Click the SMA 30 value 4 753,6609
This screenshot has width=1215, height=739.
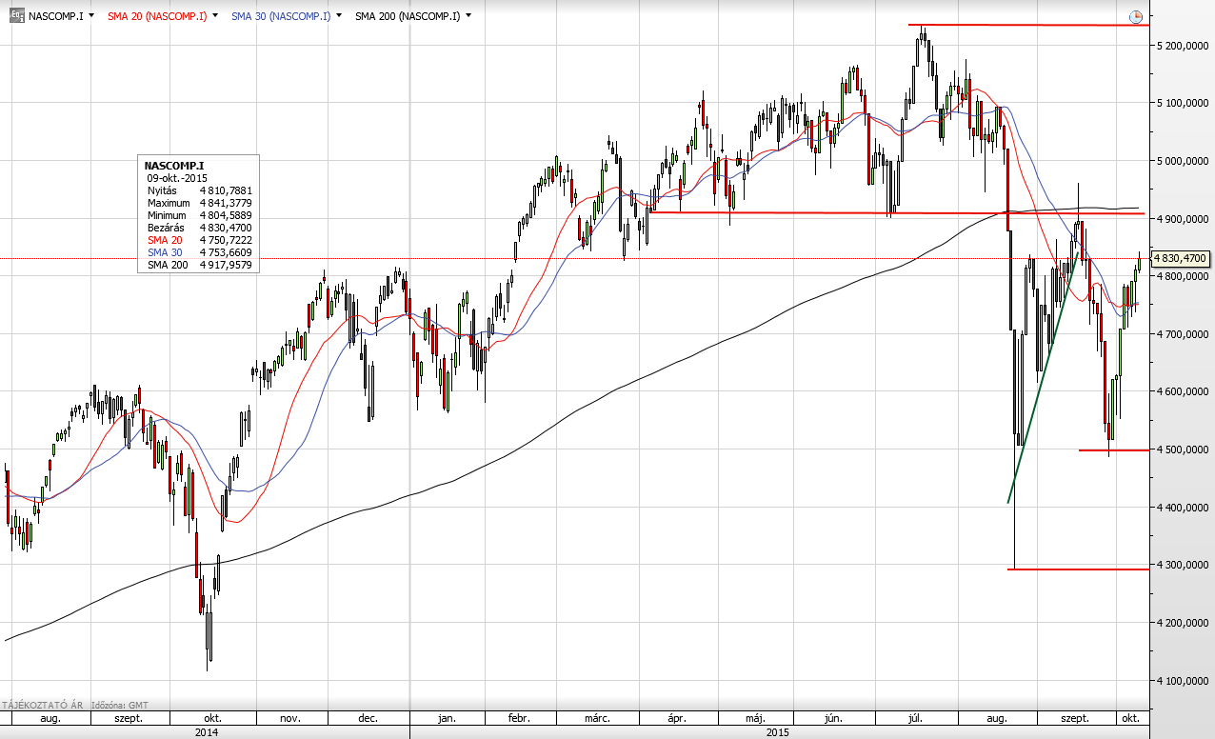pos(227,252)
